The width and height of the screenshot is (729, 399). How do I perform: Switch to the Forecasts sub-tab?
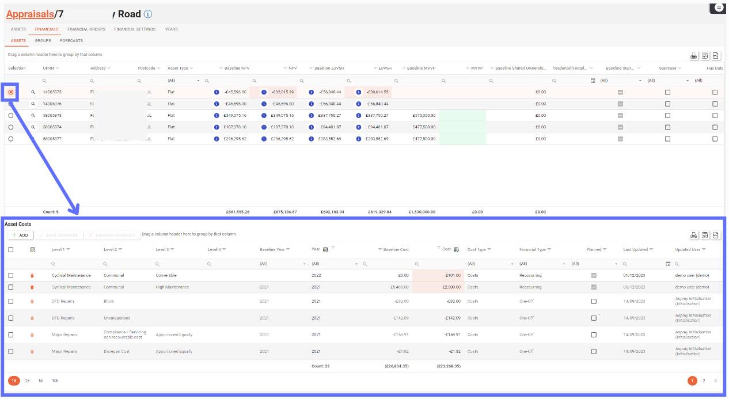click(71, 41)
